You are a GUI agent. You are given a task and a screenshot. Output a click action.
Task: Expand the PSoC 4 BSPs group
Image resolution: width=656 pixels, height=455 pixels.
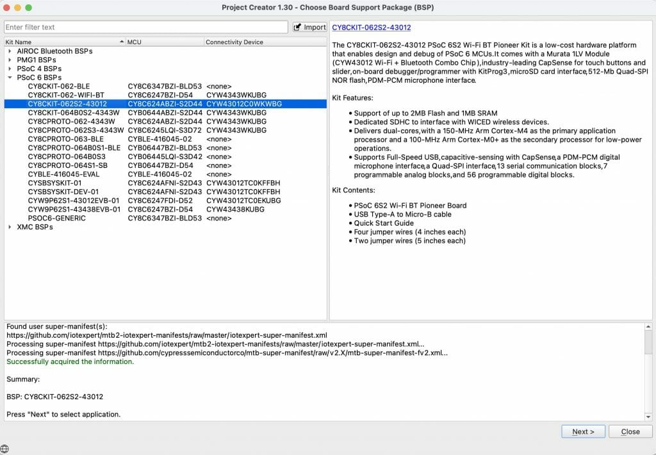10,69
